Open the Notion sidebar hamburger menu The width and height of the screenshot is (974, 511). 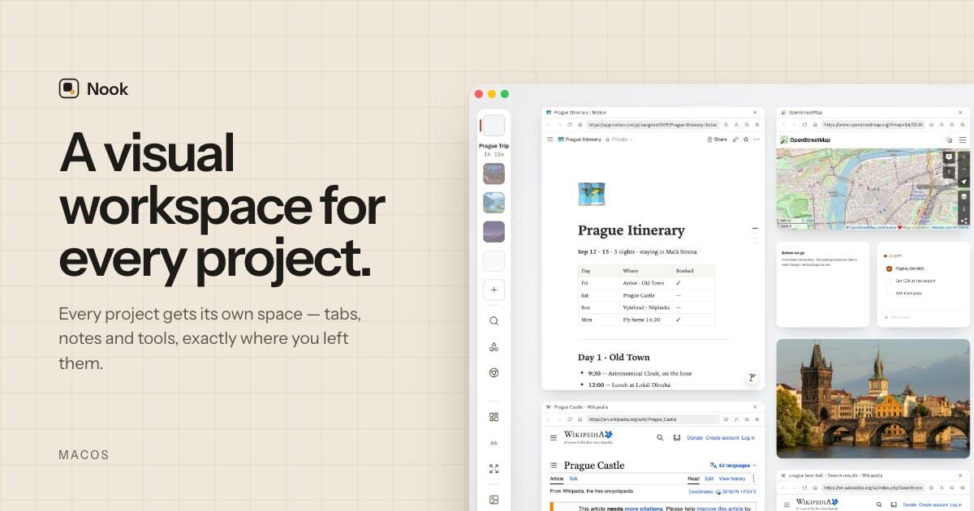pos(549,140)
